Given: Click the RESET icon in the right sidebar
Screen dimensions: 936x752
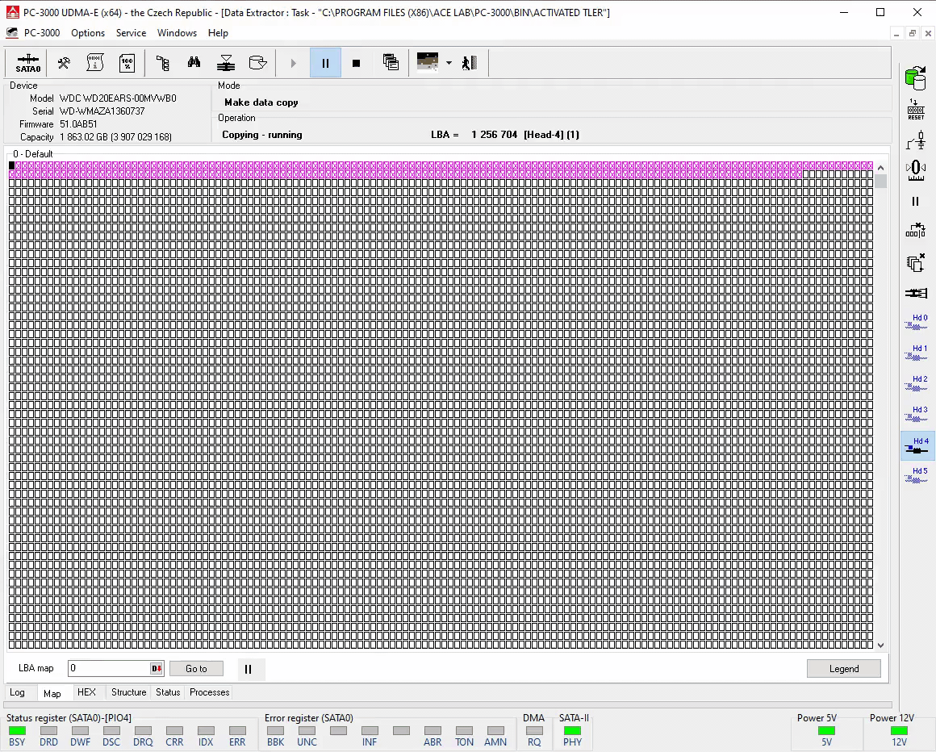Looking at the screenshot, I should [916, 111].
